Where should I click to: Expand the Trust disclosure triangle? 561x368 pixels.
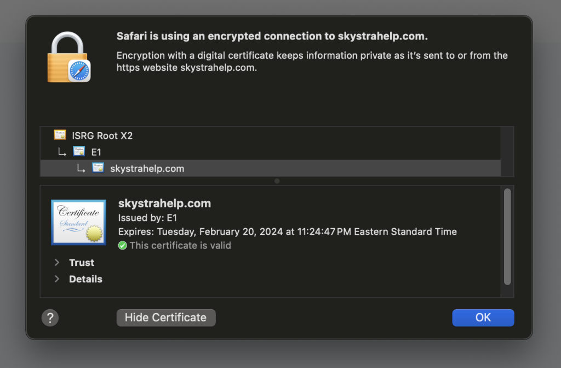[x=57, y=263]
